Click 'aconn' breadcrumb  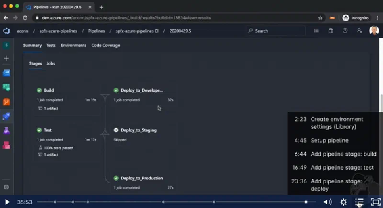coord(23,31)
